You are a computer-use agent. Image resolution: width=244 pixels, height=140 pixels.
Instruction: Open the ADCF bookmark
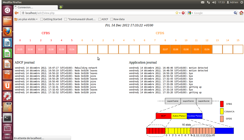[103, 19]
